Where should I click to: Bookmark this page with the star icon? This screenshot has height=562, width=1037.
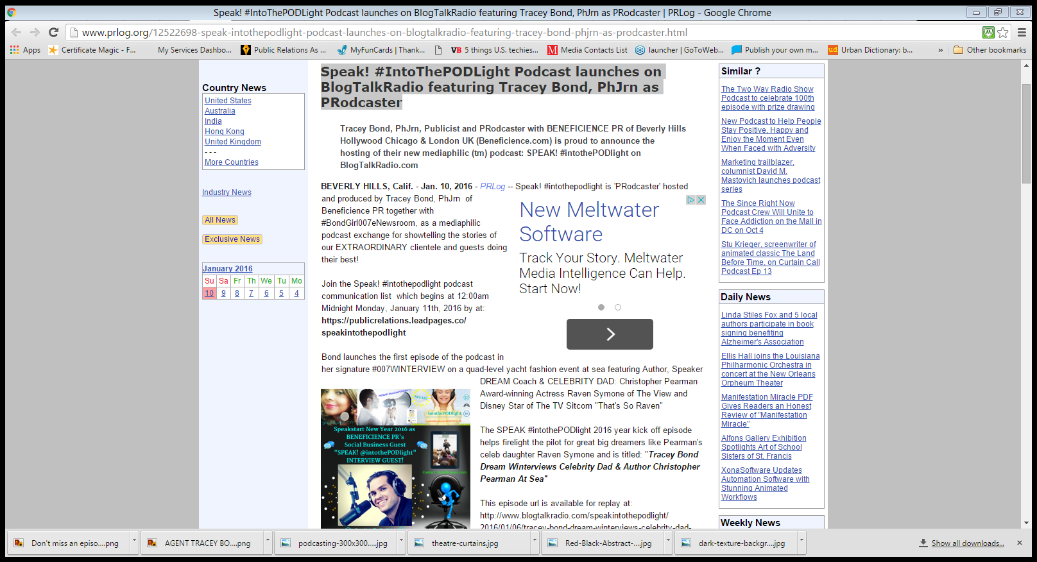pyautogui.click(x=1003, y=32)
